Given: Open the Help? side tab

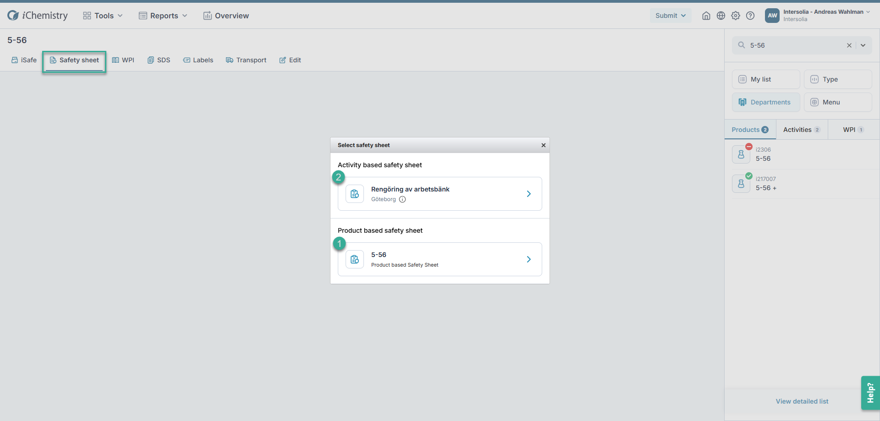Looking at the screenshot, I should click(870, 393).
